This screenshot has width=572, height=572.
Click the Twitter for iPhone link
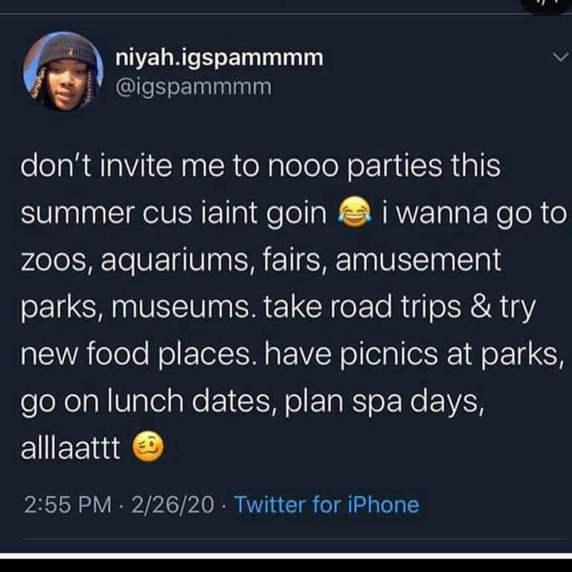click(x=327, y=505)
